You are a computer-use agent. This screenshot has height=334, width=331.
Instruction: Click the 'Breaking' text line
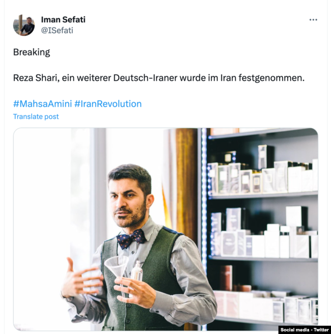click(x=32, y=52)
